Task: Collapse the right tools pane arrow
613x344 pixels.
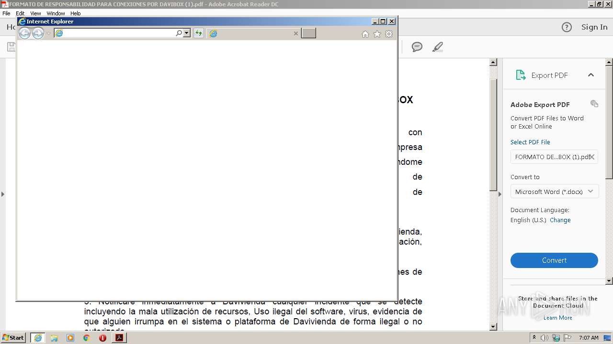Action: (499, 194)
